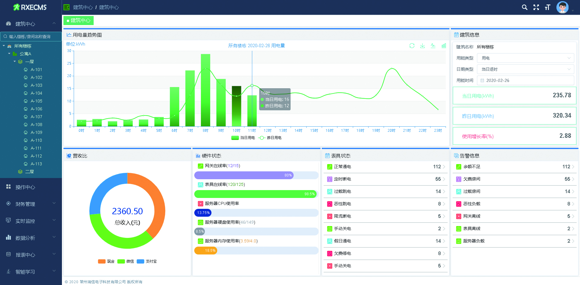Click the font size icon in header
The image size is (580, 285).
point(547,7)
